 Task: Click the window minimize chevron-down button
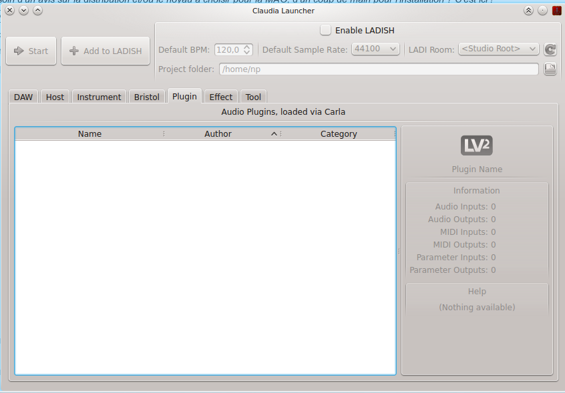[x=24, y=11]
